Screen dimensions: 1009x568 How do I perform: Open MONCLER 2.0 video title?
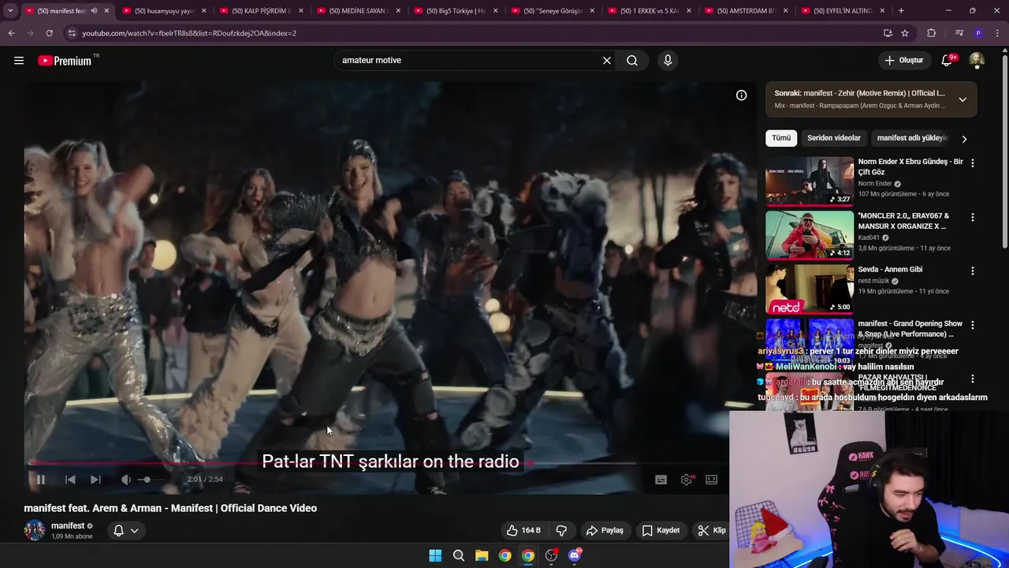[903, 221]
